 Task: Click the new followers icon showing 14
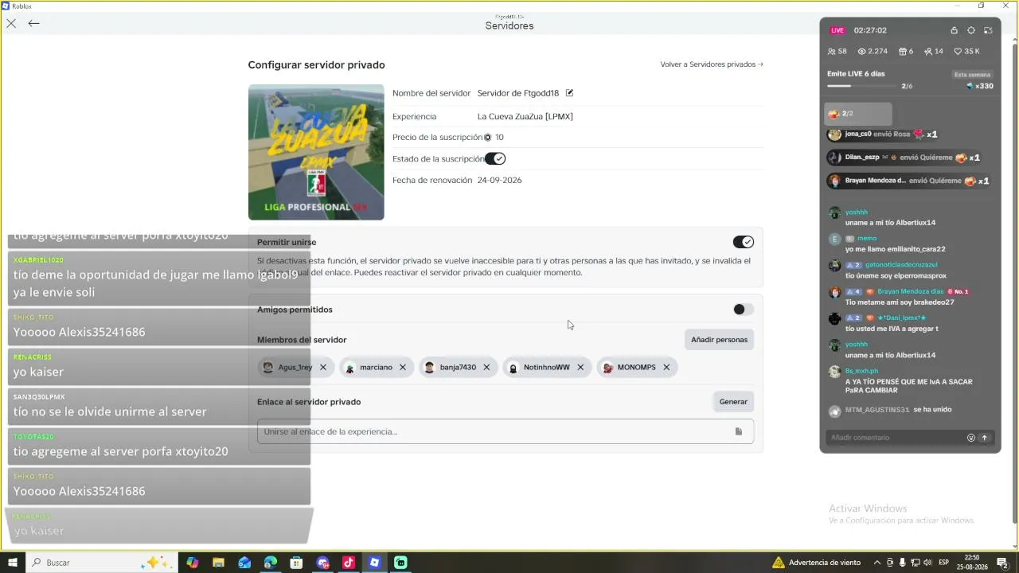[928, 52]
